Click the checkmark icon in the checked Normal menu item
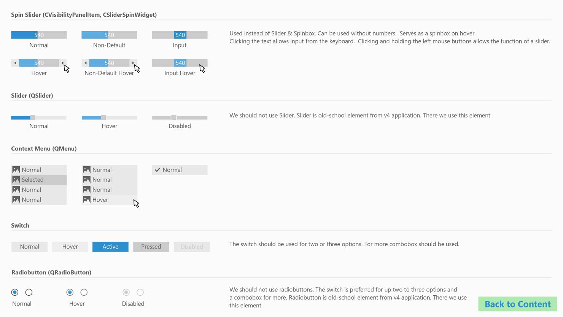 tap(157, 170)
